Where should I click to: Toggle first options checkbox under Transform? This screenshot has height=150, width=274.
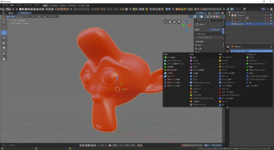196,45
